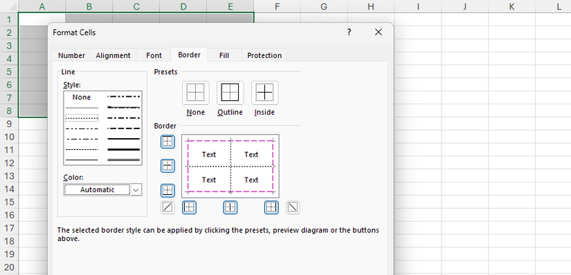Screen dimensions: 571x275
Task: Switch to the Alignment tab
Action: 113,55
